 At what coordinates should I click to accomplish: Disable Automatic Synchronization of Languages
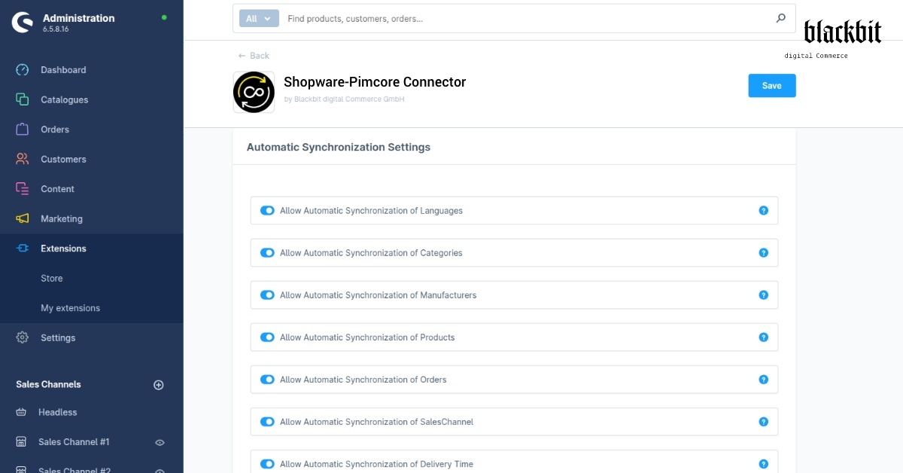(x=267, y=210)
